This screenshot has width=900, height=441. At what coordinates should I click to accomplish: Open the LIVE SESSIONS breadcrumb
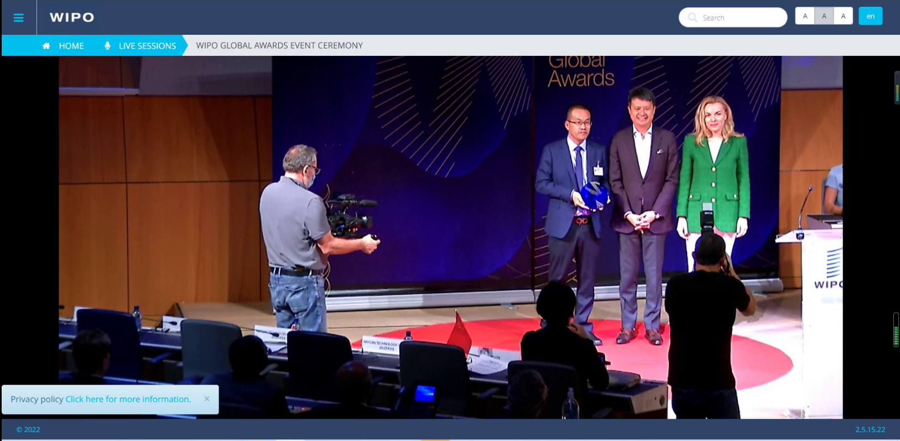147,46
